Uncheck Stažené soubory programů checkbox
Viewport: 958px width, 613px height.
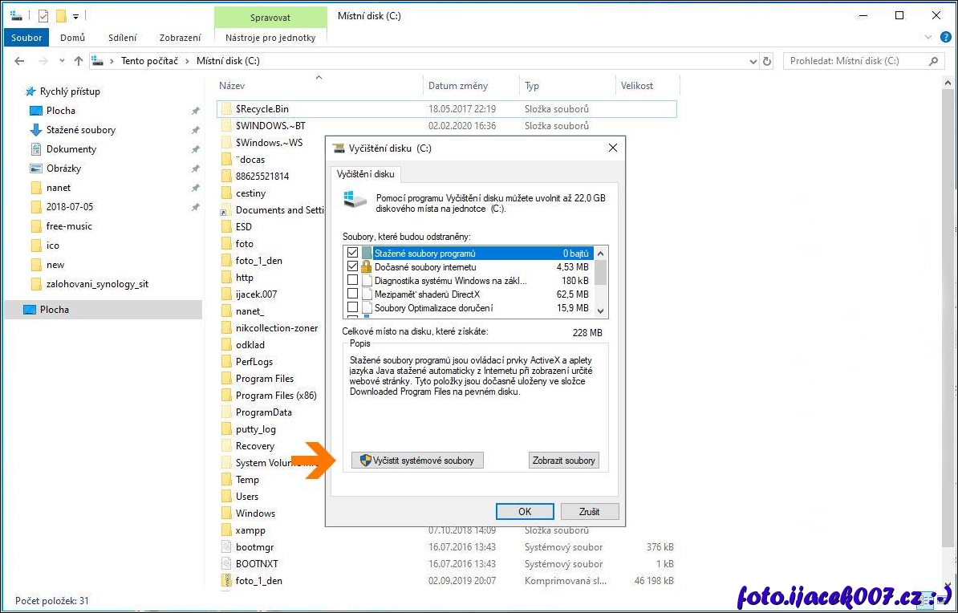pyautogui.click(x=352, y=253)
